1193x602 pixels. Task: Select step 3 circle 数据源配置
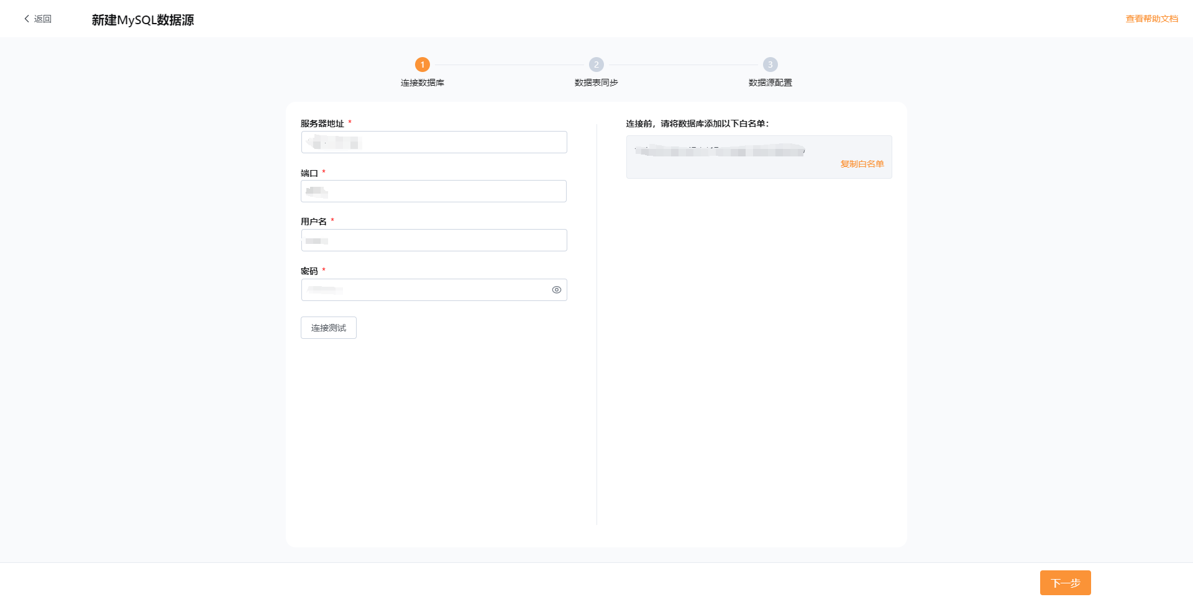770,65
